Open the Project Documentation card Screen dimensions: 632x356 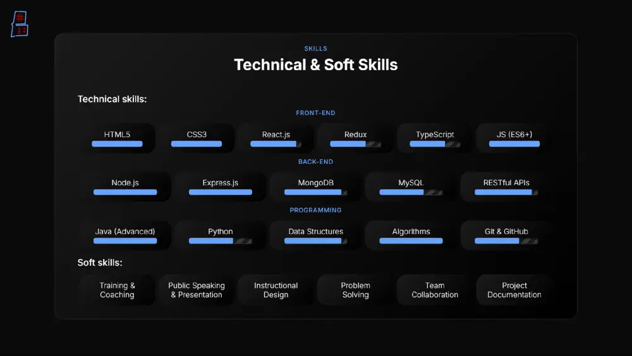(x=514, y=290)
